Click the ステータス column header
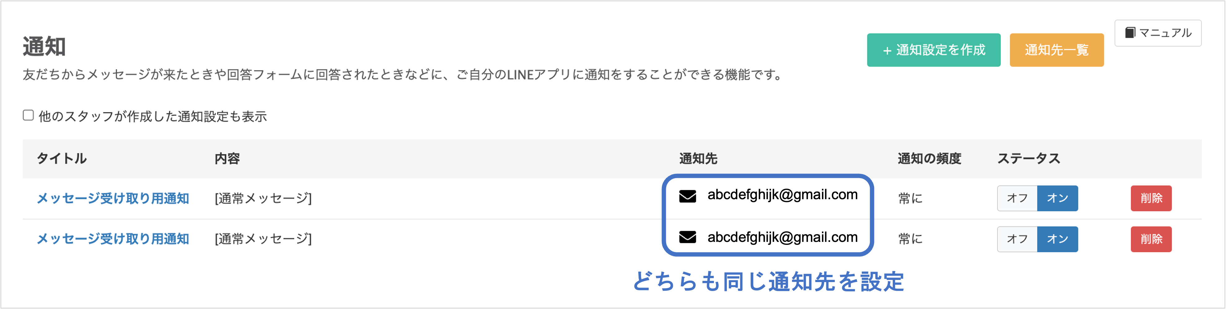This screenshot has height=309, width=1227. [x=1028, y=158]
